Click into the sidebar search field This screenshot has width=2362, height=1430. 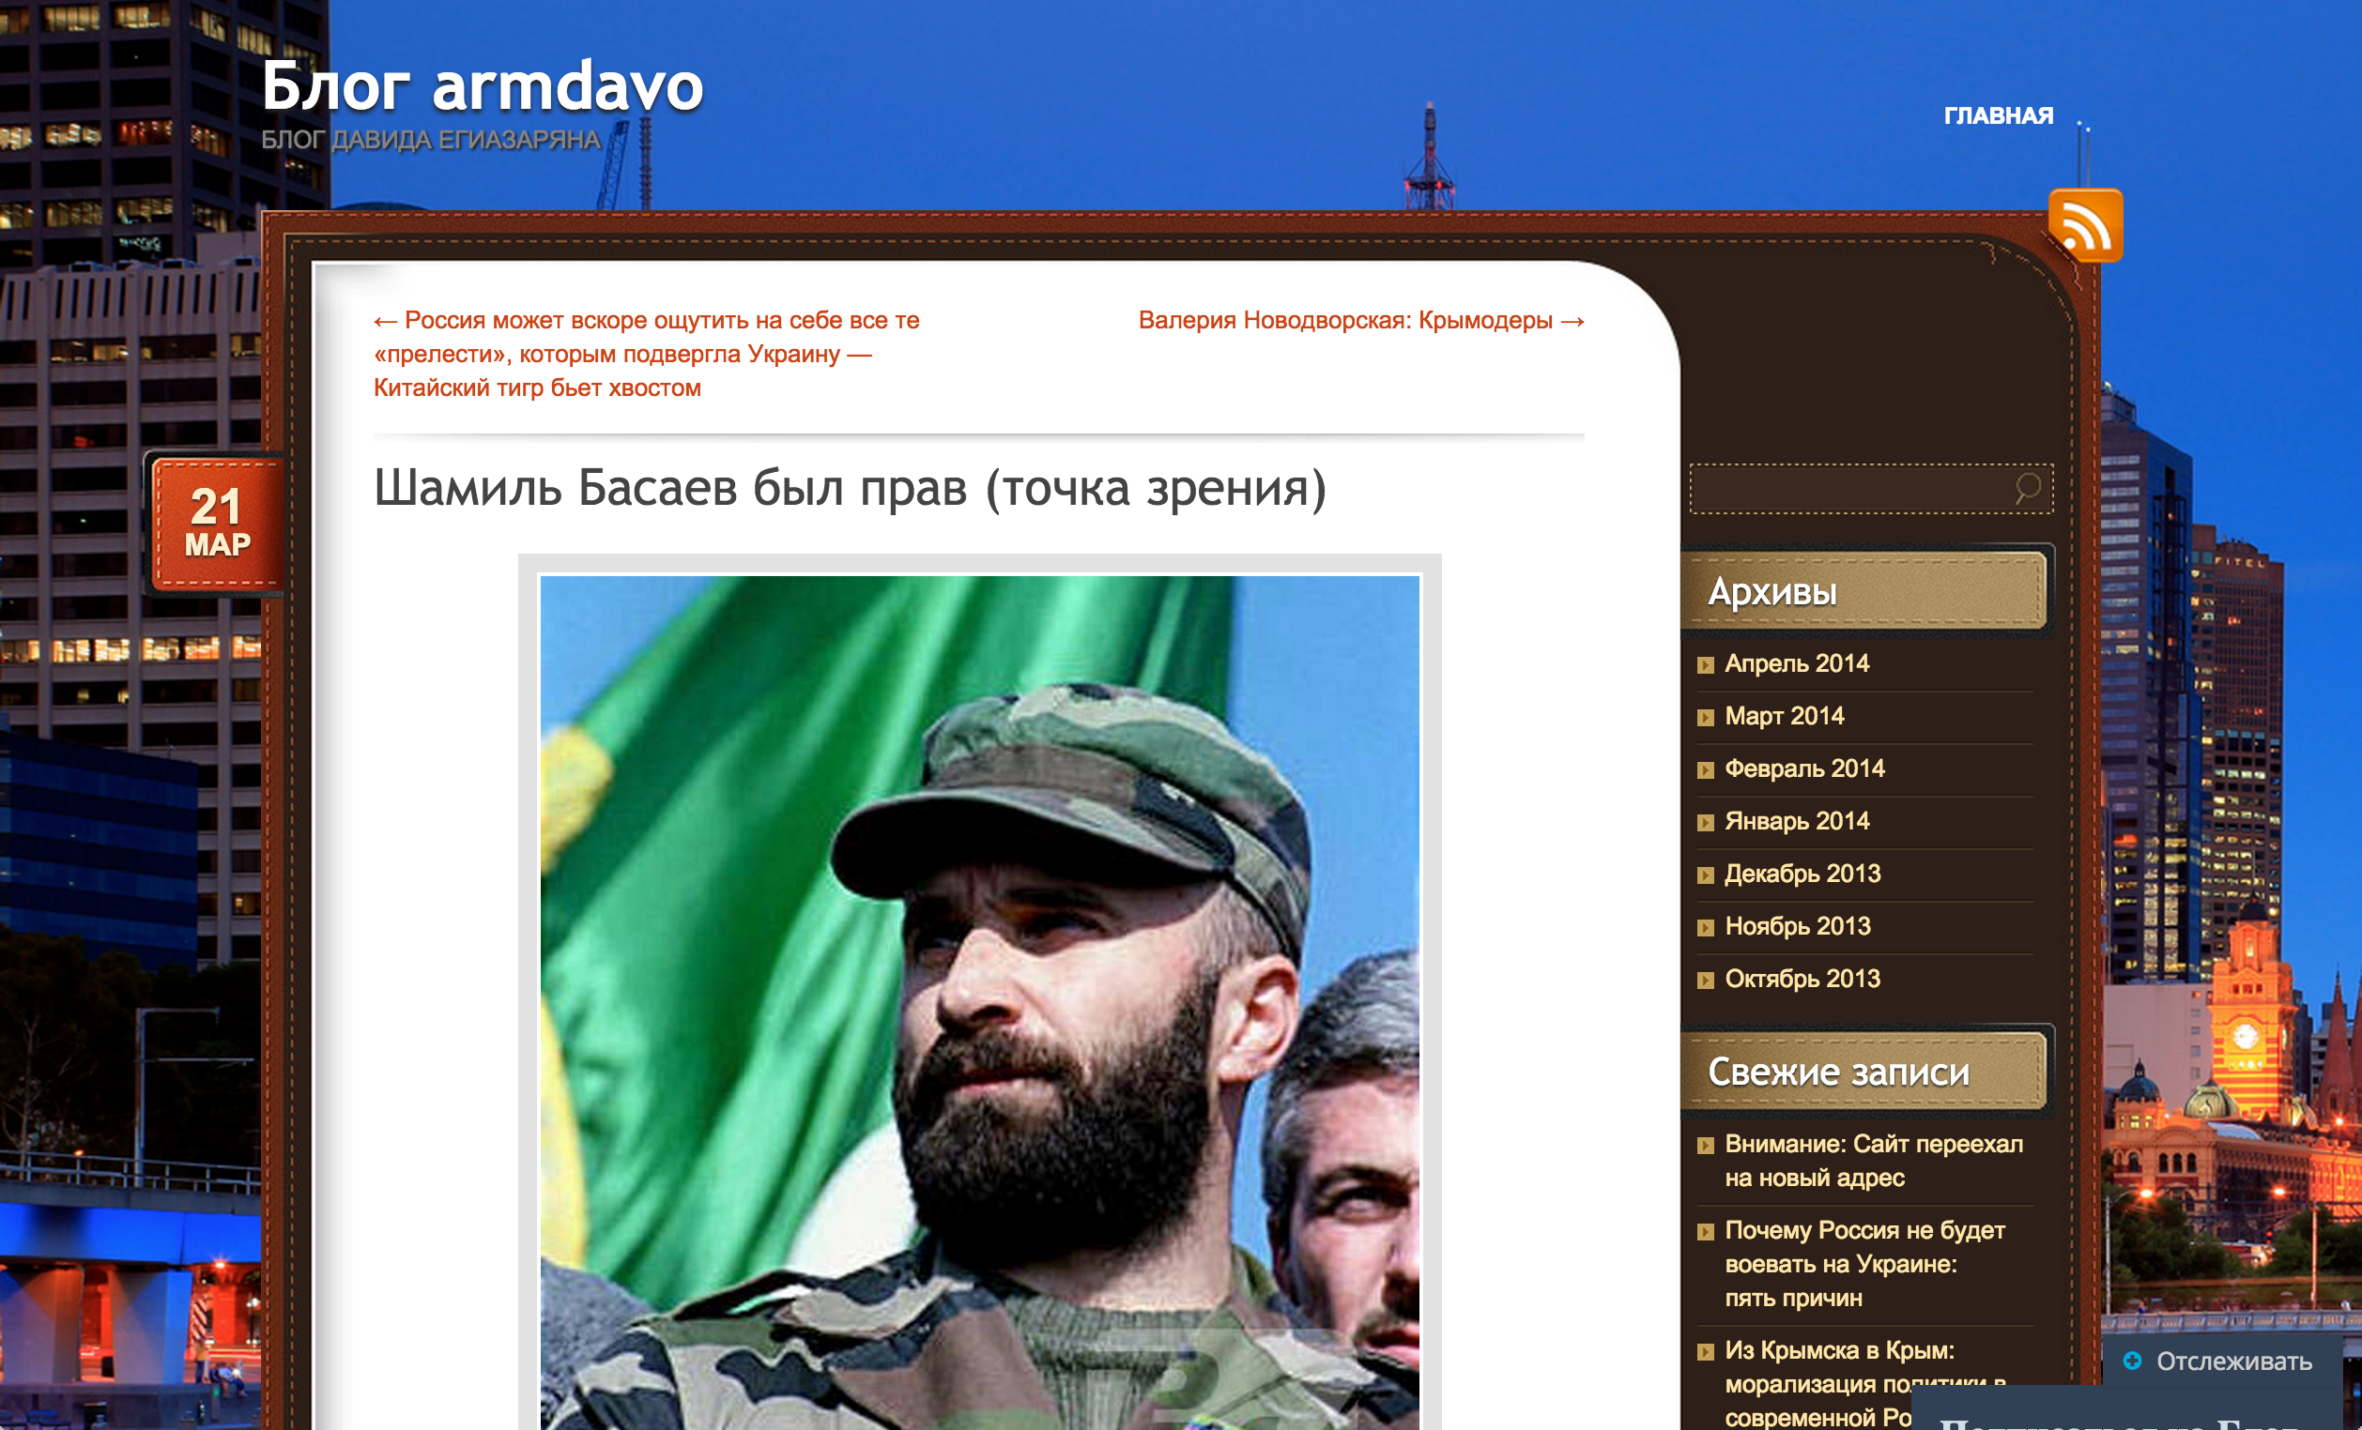point(1850,490)
